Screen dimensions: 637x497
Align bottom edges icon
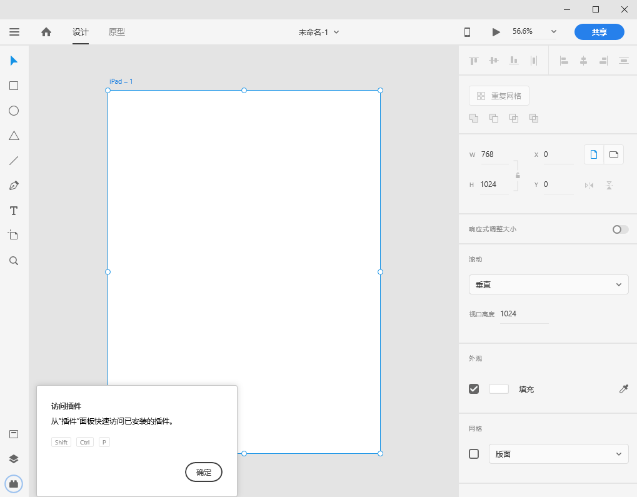tap(514, 61)
